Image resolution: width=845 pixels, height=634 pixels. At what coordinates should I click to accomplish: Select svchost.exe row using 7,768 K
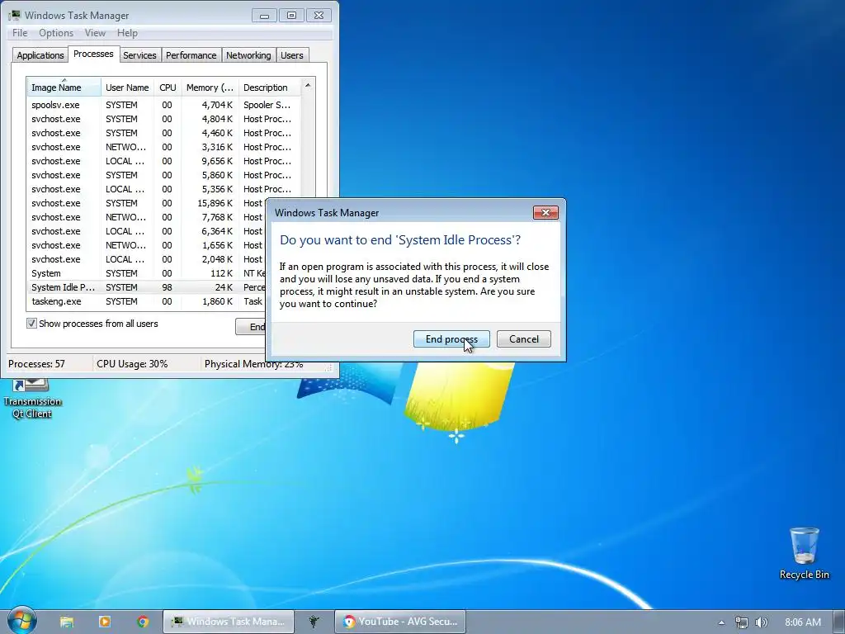click(147, 217)
